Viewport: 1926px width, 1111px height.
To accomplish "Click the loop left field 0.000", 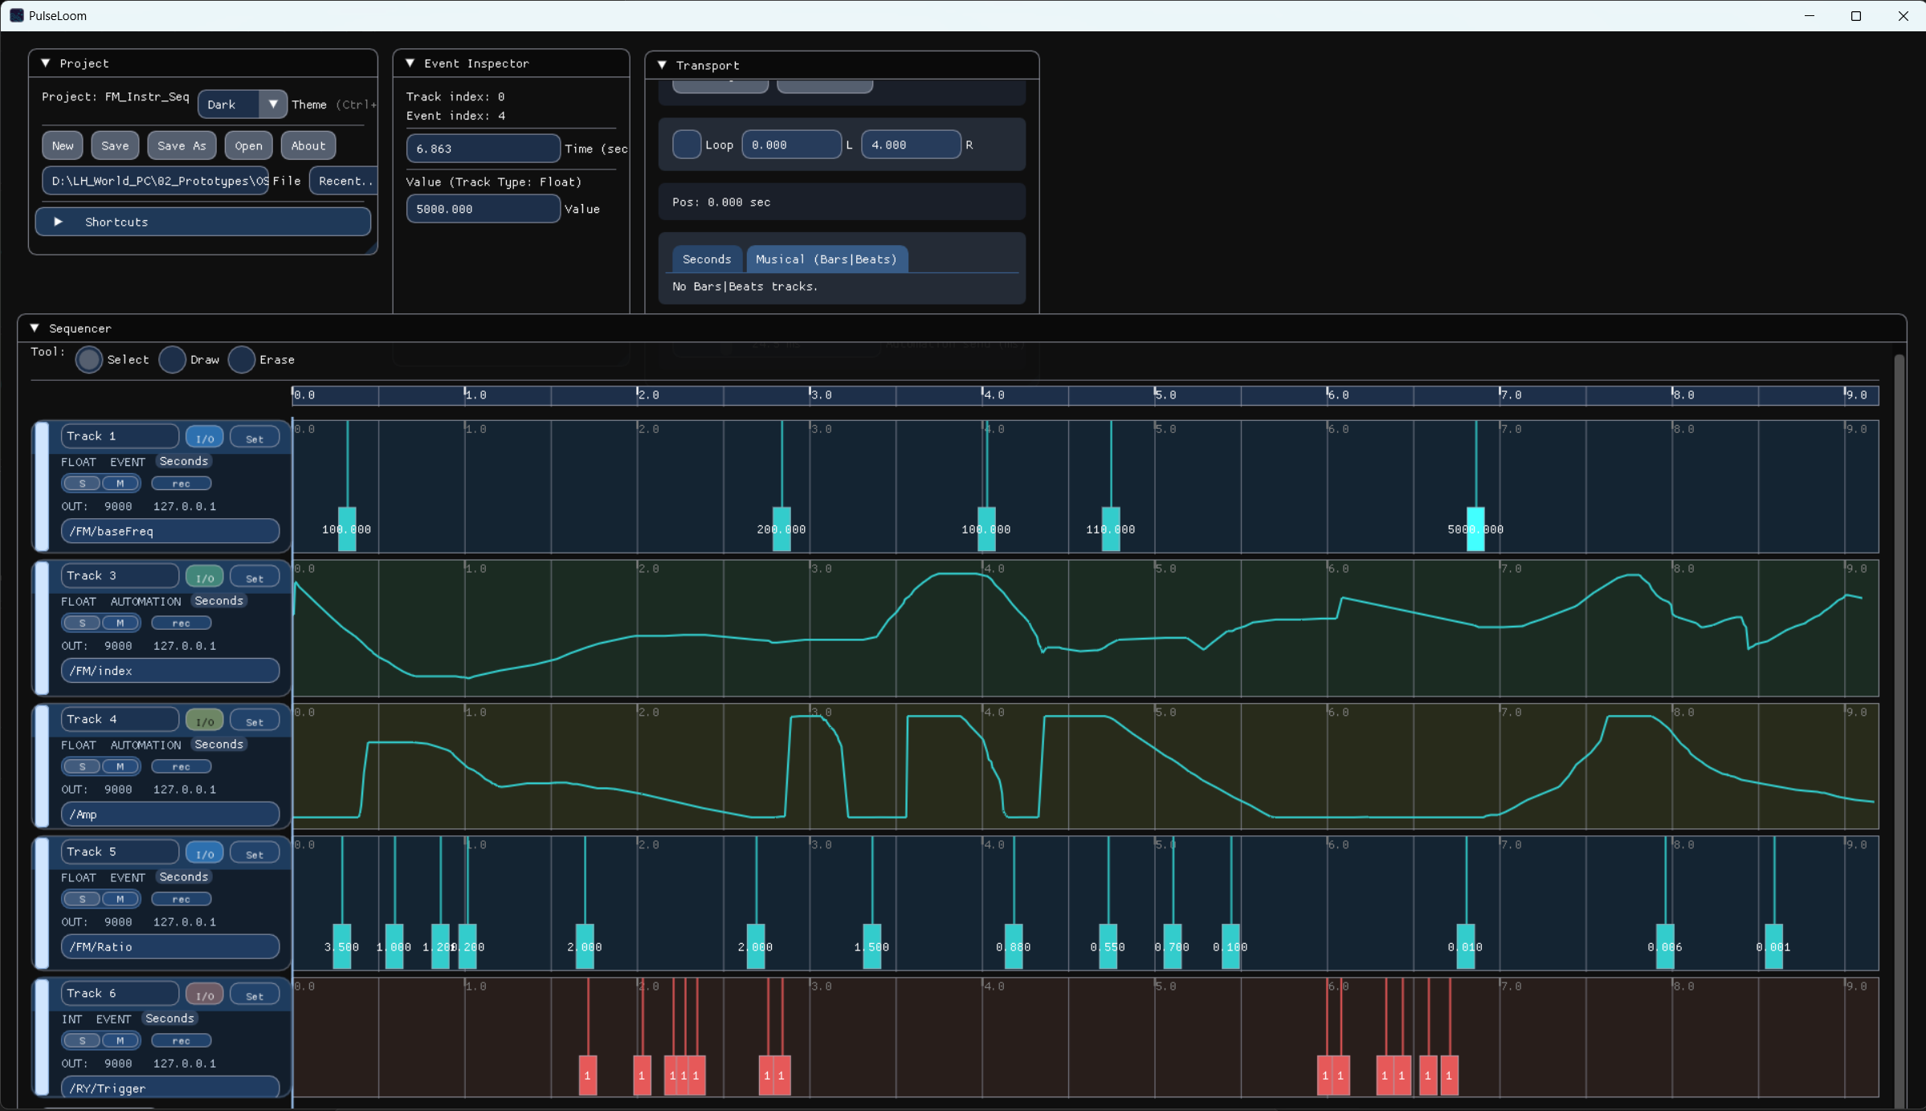I will pyautogui.click(x=791, y=145).
